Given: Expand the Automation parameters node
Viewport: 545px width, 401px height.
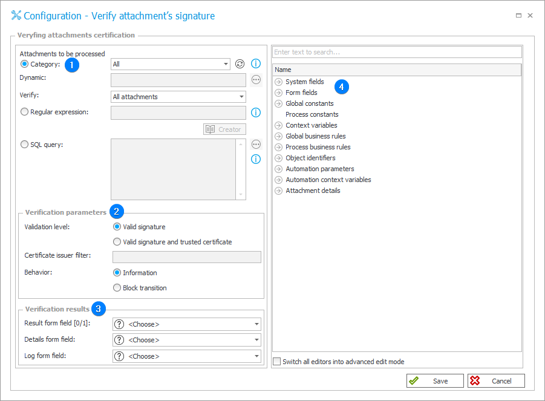Looking at the screenshot, I should [x=278, y=169].
